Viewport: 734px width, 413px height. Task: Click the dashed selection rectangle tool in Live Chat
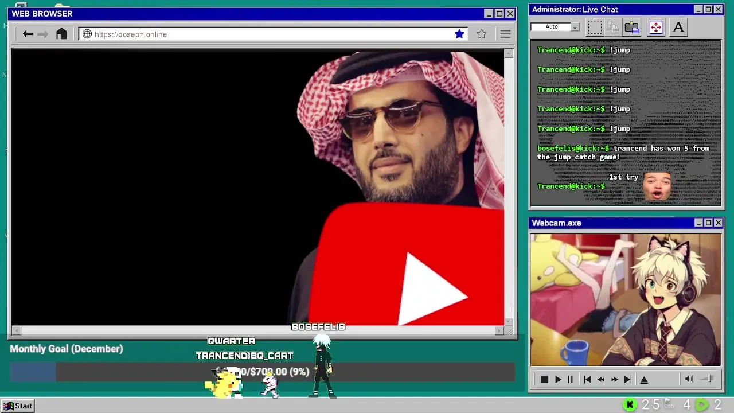(x=595, y=27)
